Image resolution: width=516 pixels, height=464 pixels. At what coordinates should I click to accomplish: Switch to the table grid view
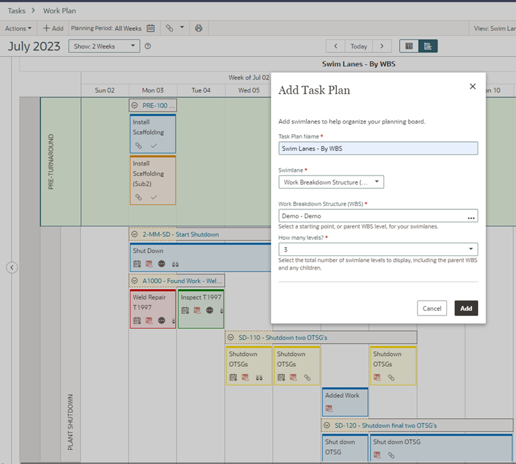point(408,47)
